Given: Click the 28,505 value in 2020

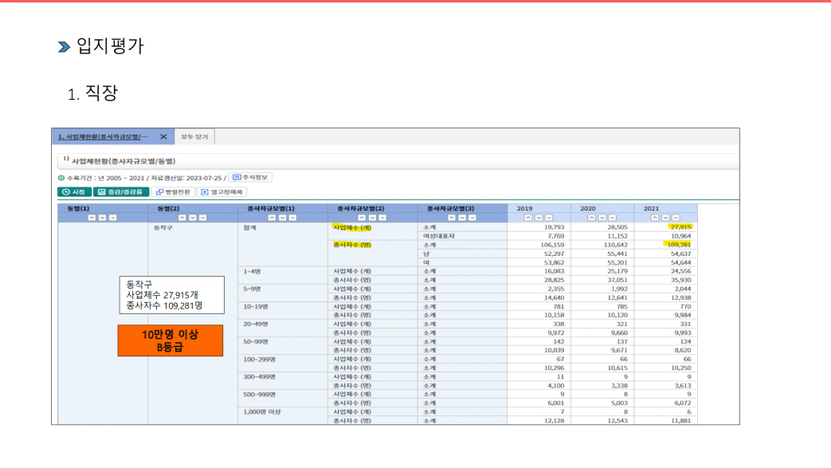Looking at the screenshot, I should point(617,227).
